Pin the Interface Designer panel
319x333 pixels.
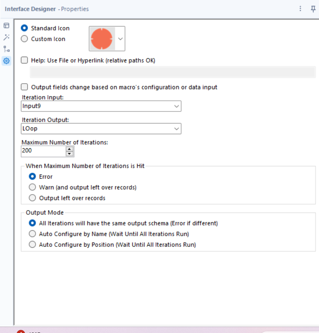tap(313, 9)
